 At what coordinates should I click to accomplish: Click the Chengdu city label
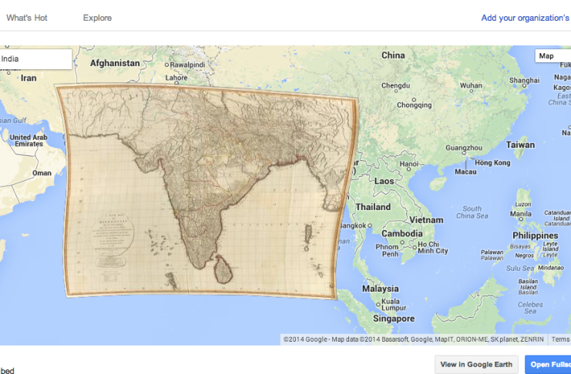[x=395, y=86]
